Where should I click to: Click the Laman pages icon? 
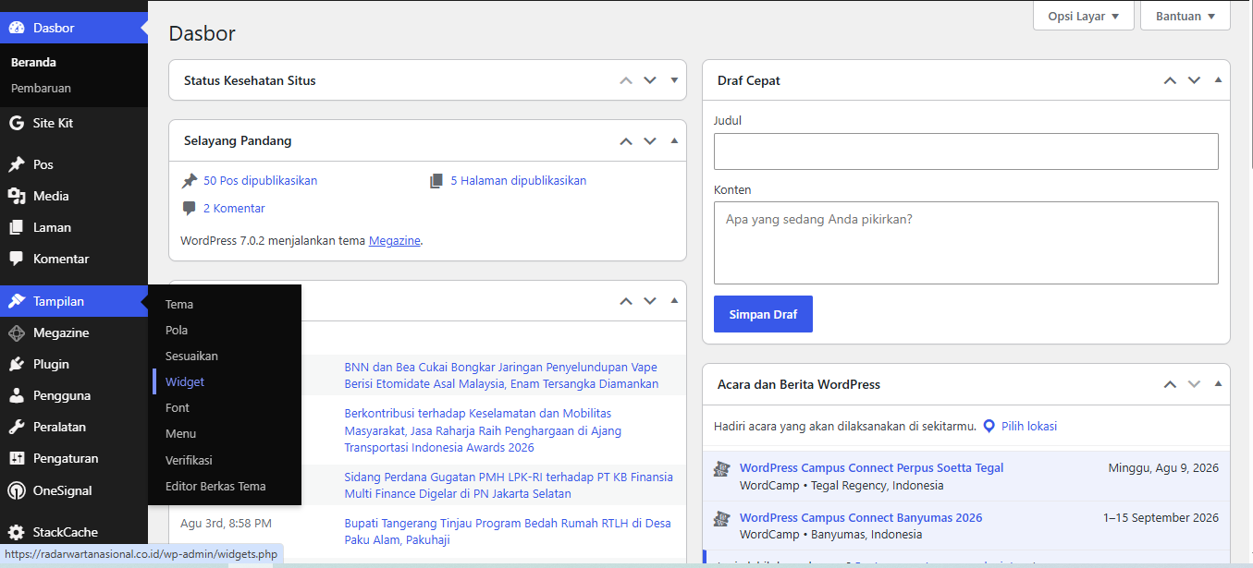point(17,227)
